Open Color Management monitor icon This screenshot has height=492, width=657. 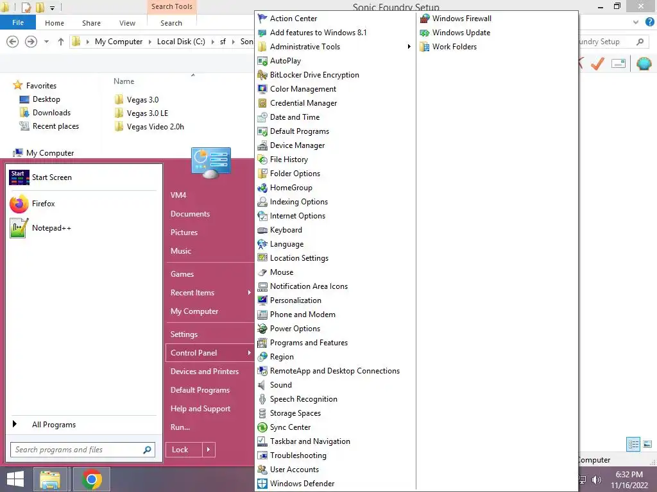[262, 88]
